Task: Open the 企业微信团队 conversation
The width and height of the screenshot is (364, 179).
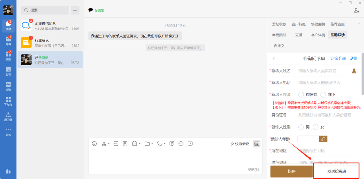Action: [50, 26]
